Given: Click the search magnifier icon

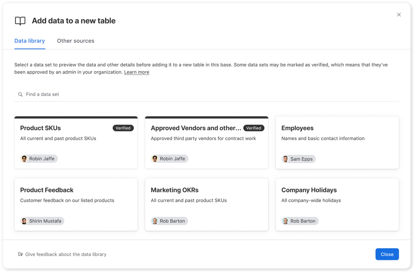Looking at the screenshot, I should point(20,94).
